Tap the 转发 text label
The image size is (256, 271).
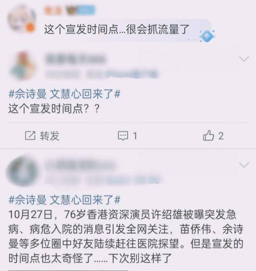[x=50, y=136]
